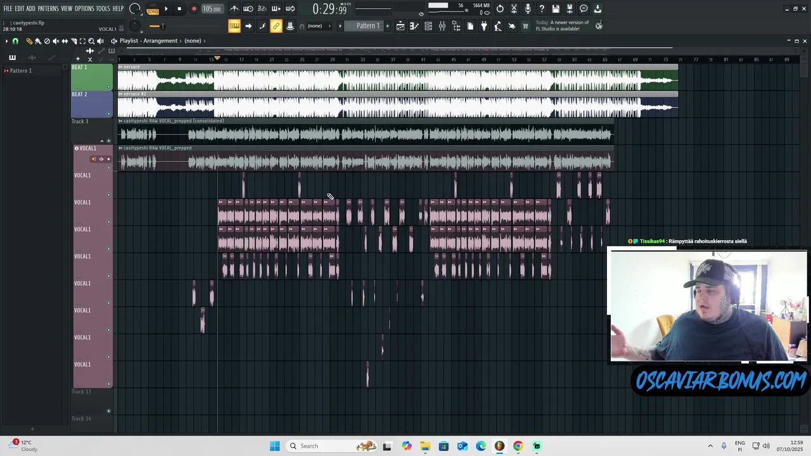Screen dimensions: 811x456
Task: Toggle the 3-2-1 countdown before recording
Action: pos(262,9)
